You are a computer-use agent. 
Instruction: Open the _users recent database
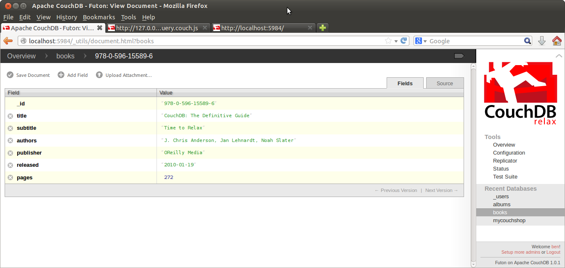501,197
